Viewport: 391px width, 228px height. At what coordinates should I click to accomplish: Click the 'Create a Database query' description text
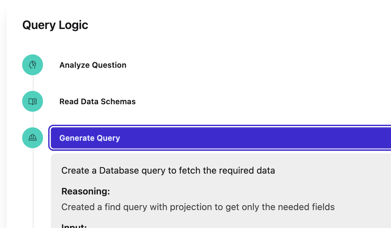tap(168, 170)
